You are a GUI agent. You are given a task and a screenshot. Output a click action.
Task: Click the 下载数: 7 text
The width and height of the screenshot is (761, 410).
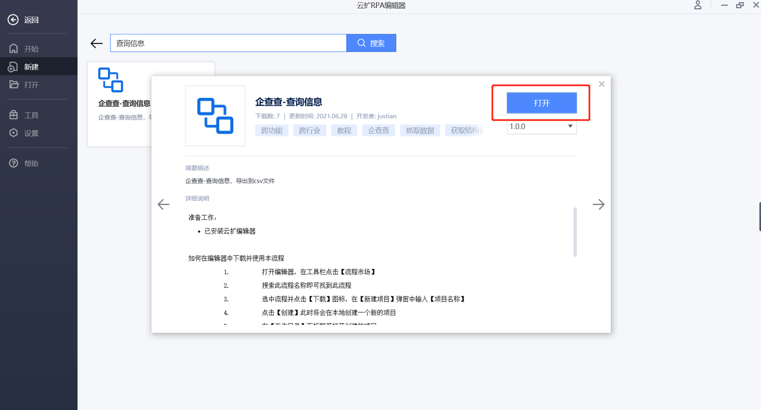[x=267, y=116]
